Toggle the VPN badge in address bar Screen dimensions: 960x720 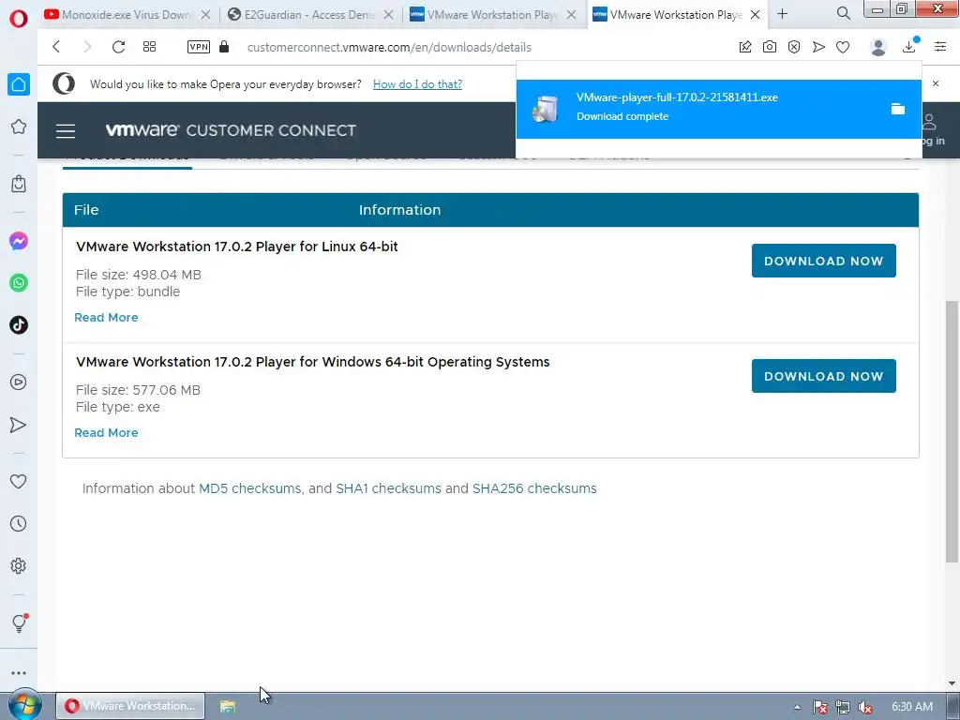point(199,47)
